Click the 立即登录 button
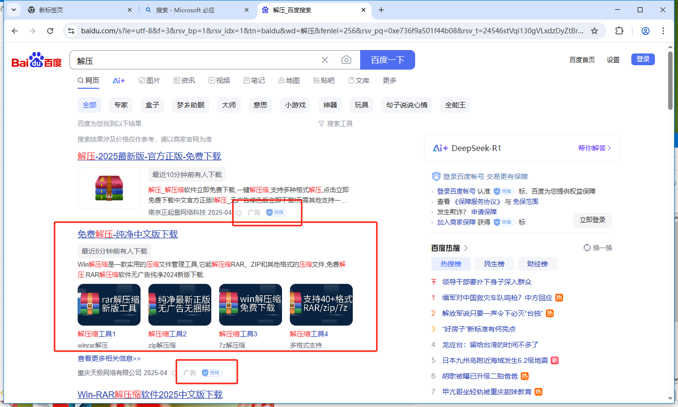 pyautogui.click(x=593, y=220)
